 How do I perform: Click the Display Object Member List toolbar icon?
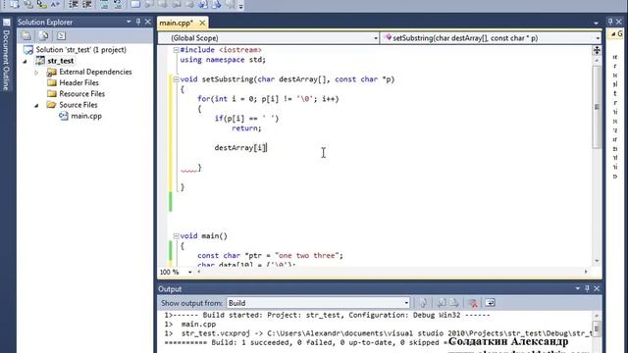click(x=15, y=4)
